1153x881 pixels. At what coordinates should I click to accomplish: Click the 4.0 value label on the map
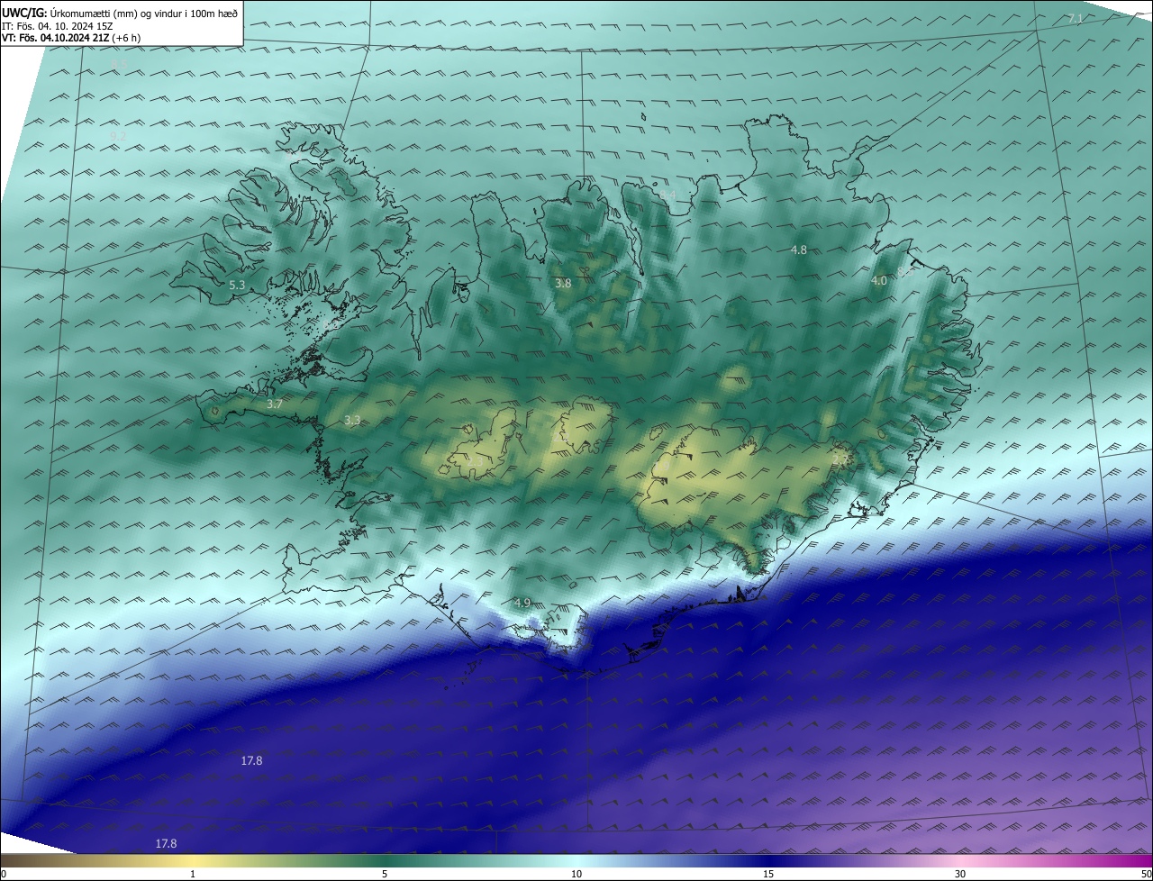[879, 281]
